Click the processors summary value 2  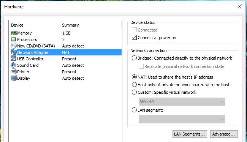click(x=63, y=39)
